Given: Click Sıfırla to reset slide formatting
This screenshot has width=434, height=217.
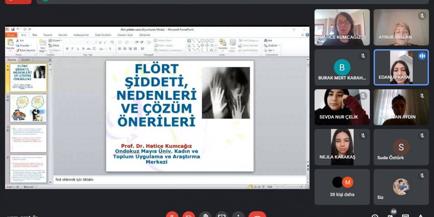Looking at the screenshot, I should (56, 45).
